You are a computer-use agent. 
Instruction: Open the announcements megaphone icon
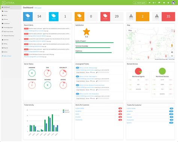(x=149, y=3)
